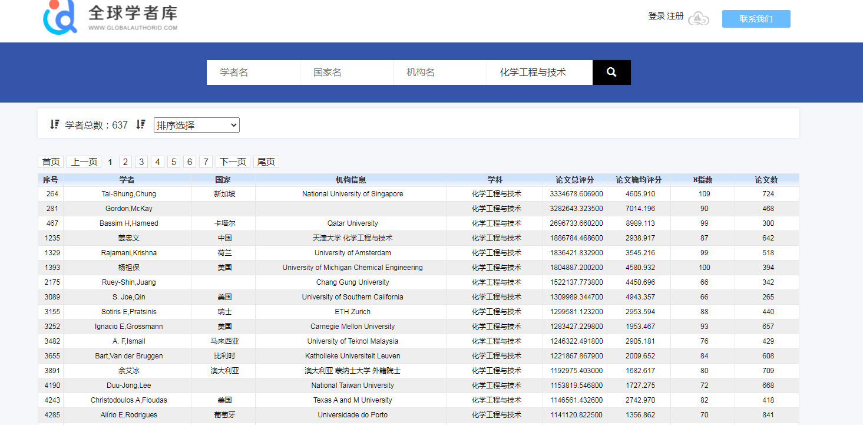Image resolution: width=863 pixels, height=425 pixels.
Task: Click the 化学工程与技术 subject field
Action: 539,73
